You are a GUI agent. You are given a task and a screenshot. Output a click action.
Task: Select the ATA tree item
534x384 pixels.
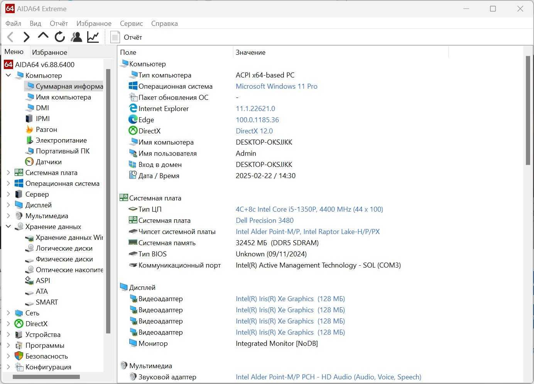pos(42,291)
